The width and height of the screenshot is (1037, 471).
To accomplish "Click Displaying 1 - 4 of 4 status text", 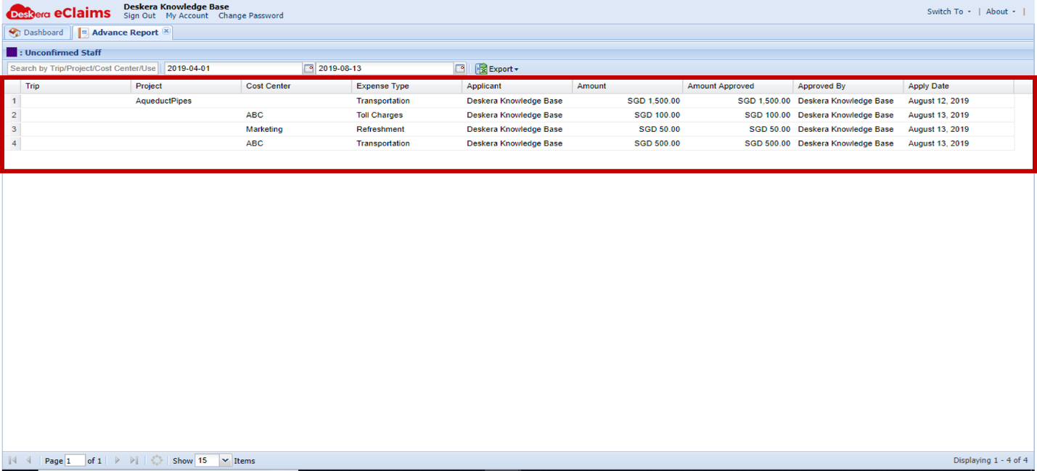I will [x=991, y=460].
